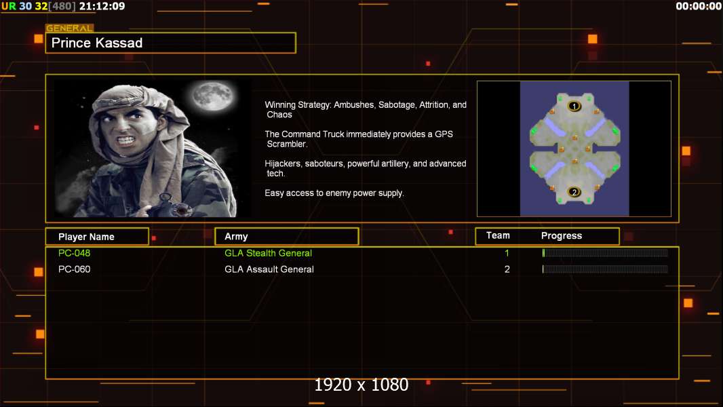
Task: Click the Progress column header
Action: coord(561,235)
